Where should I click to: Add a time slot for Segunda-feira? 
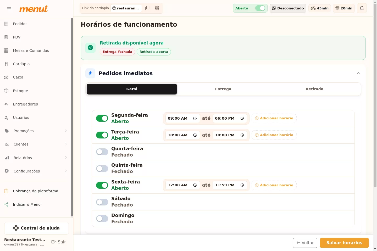pos(274,118)
